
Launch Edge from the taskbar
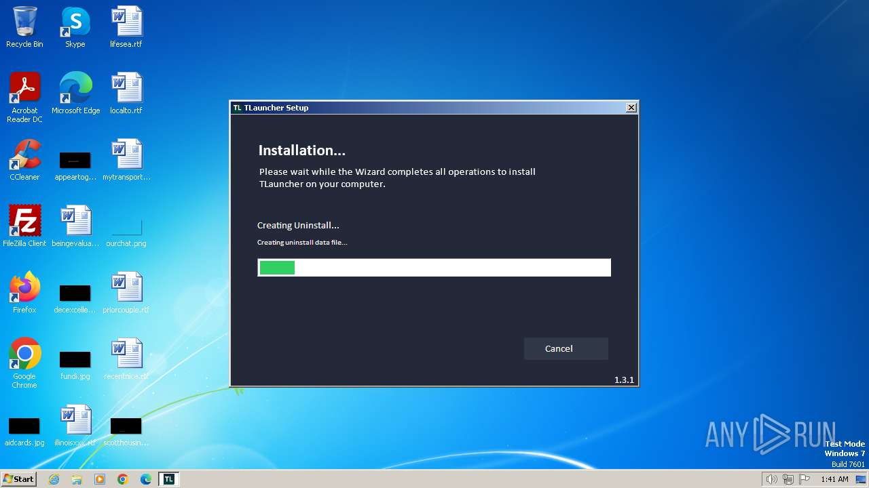point(146,479)
